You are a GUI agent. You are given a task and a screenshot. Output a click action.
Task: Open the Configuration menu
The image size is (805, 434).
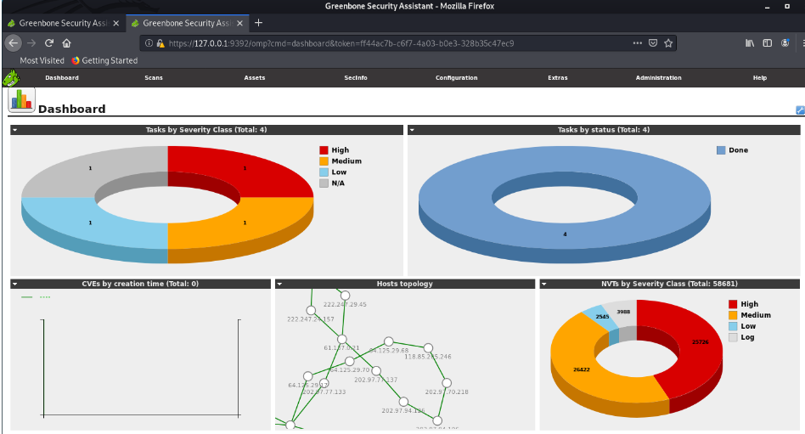click(x=456, y=78)
